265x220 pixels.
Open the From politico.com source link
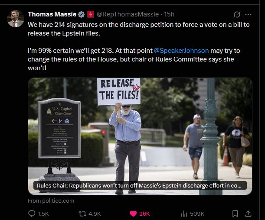point(51,201)
